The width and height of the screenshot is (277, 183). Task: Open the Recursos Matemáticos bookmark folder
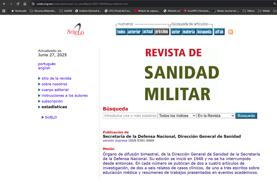coord(43,11)
